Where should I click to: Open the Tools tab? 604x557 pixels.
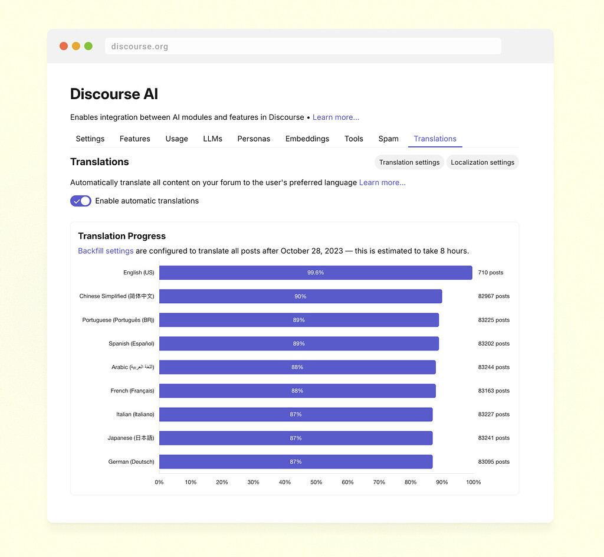(x=354, y=139)
